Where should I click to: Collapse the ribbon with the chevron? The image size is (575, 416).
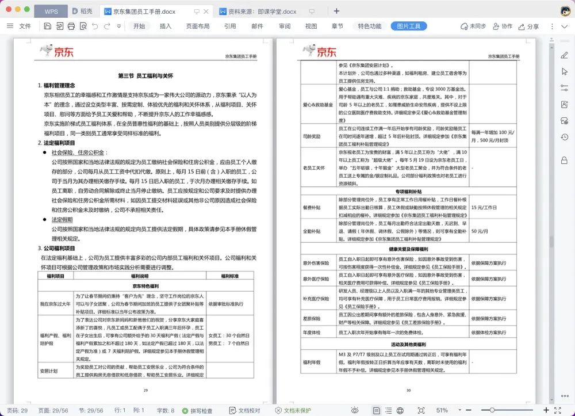coord(565,26)
